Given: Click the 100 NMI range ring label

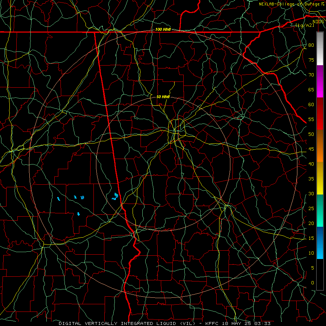Looking at the screenshot, I should [x=163, y=30].
